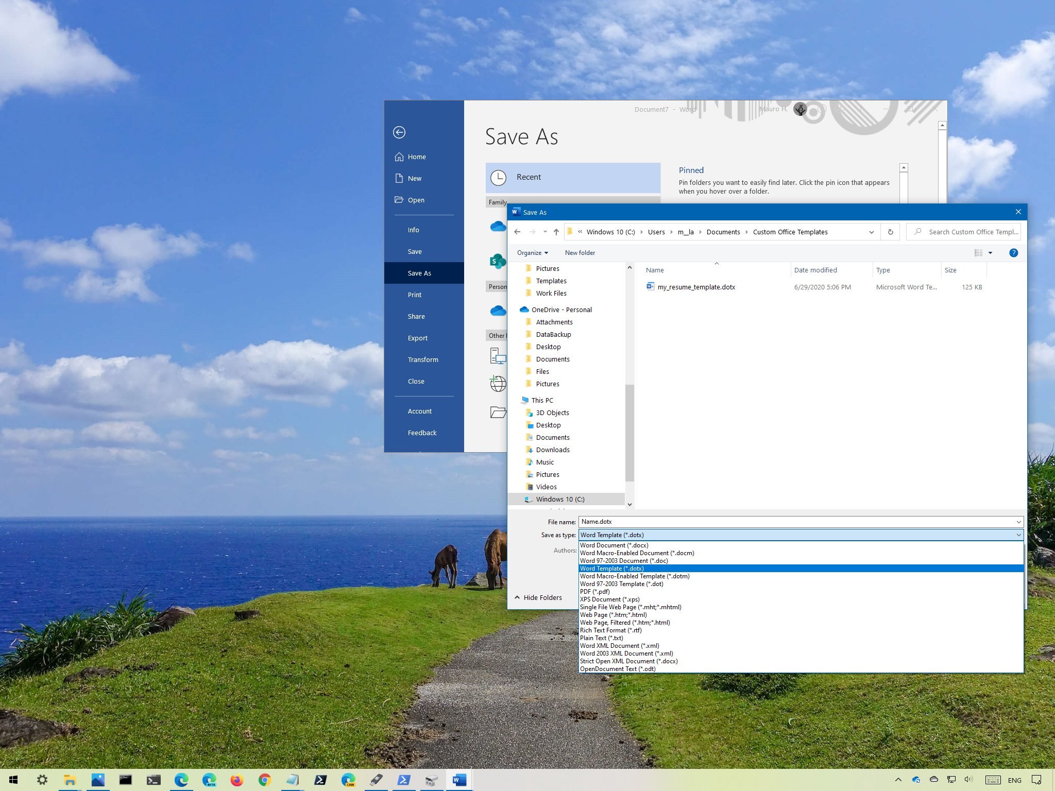The image size is (1055, 791).
Task: Select the Documents folder under This PC
Action: point(552,437)
